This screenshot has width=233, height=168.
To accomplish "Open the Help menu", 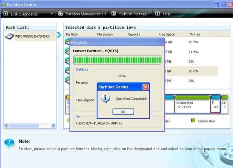I will pos(167,14).
